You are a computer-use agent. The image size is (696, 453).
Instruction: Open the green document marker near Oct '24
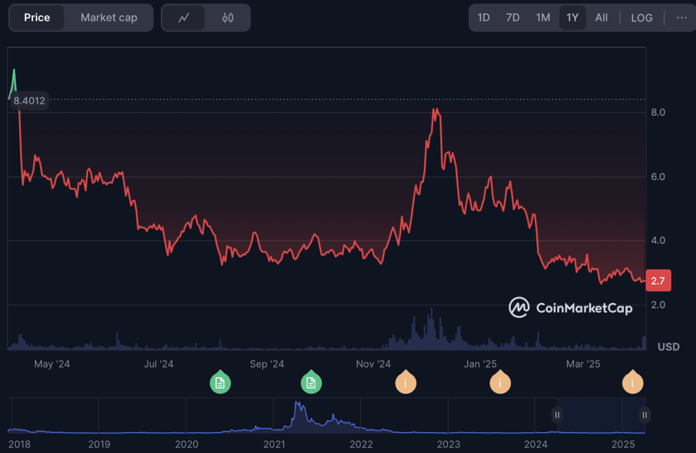(x=311, y=382)
